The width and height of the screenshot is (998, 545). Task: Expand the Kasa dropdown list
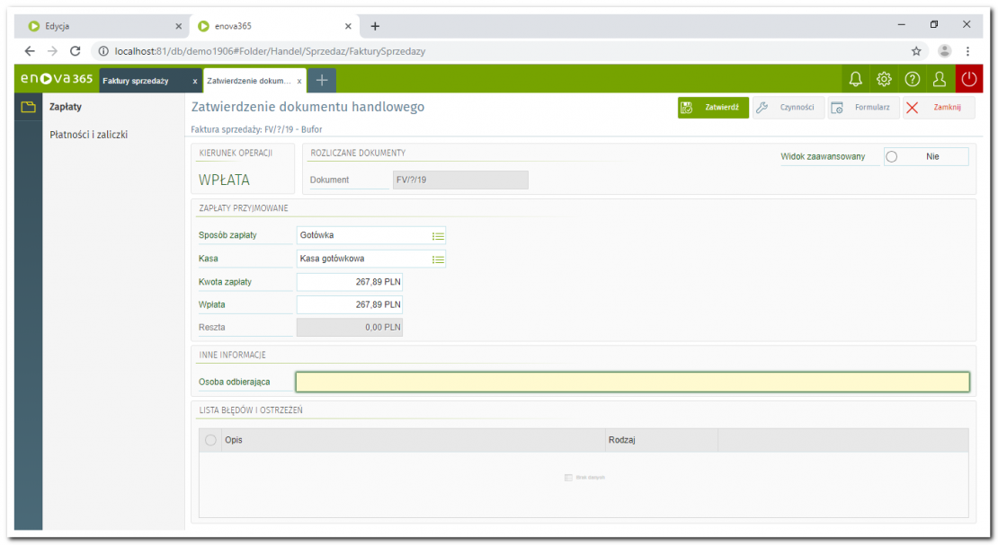[438, 259]
